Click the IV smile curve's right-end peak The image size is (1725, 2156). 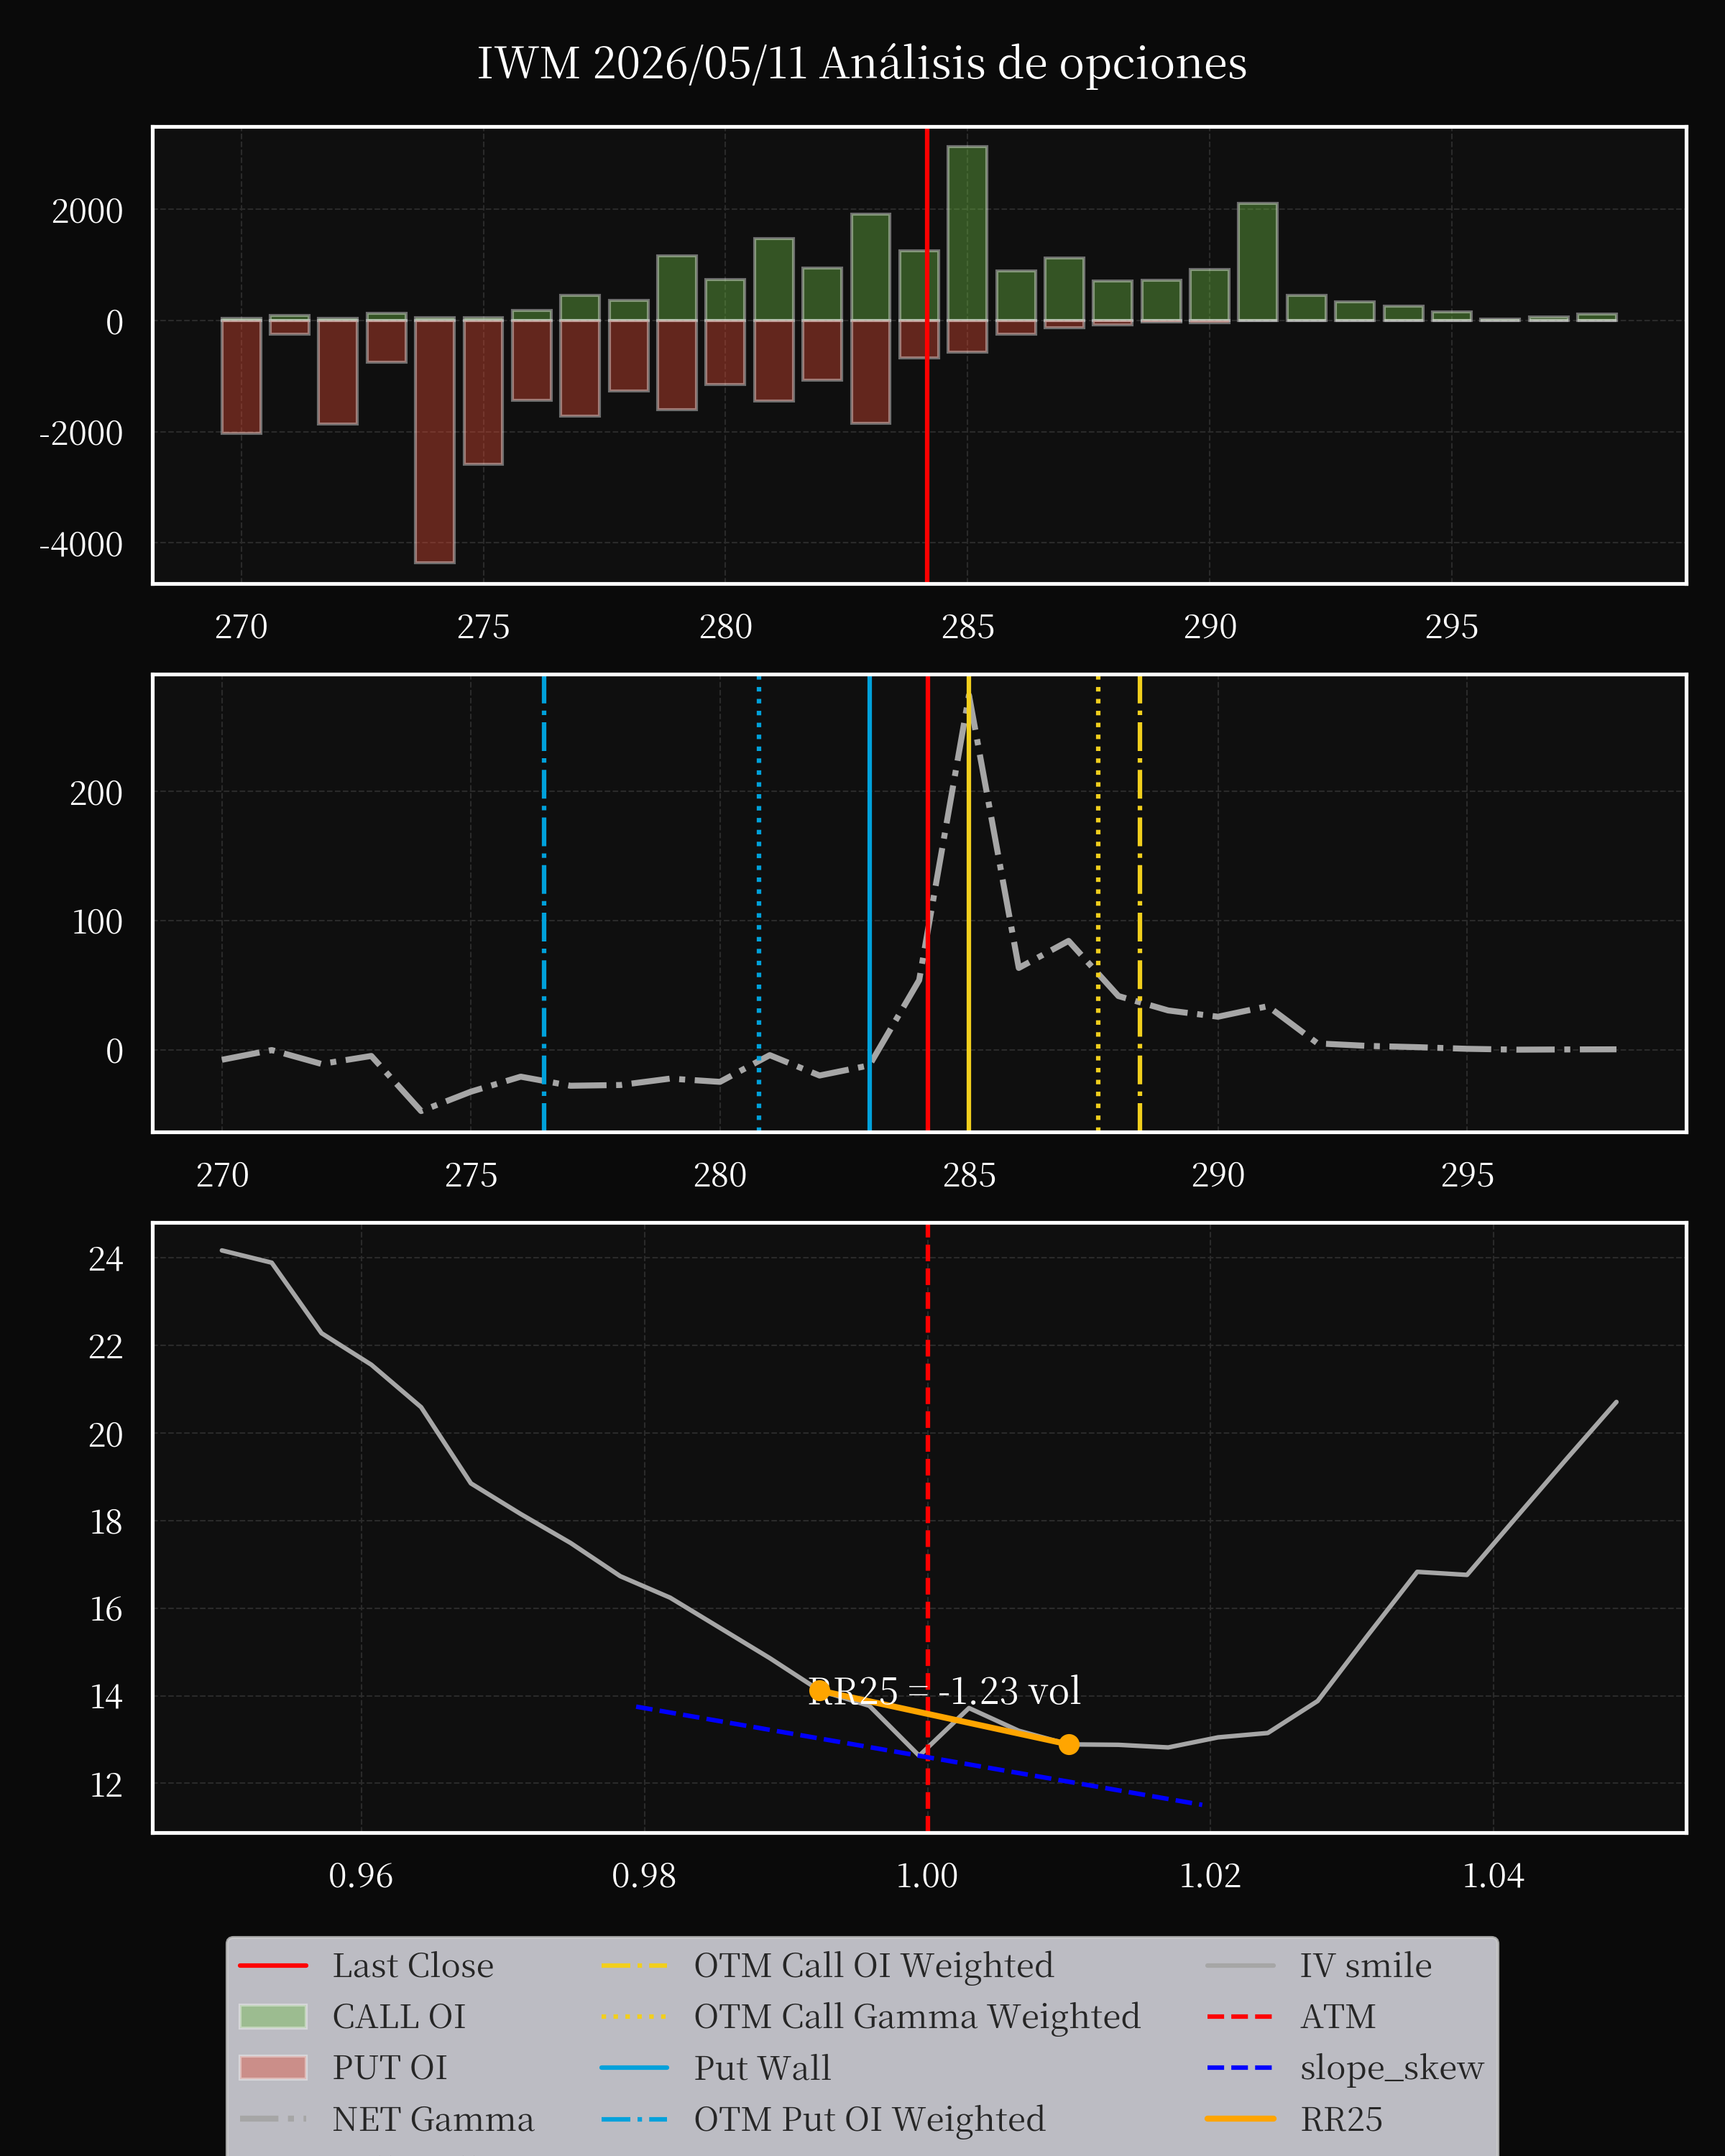pos(1616,1402)
